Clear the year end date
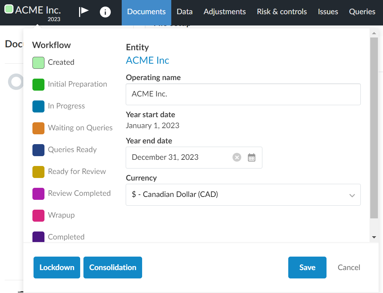383x293 pixels. click(237, 157)
